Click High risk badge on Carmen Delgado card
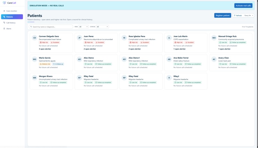Viewport: 258px width, 148px height. (44, 43)
